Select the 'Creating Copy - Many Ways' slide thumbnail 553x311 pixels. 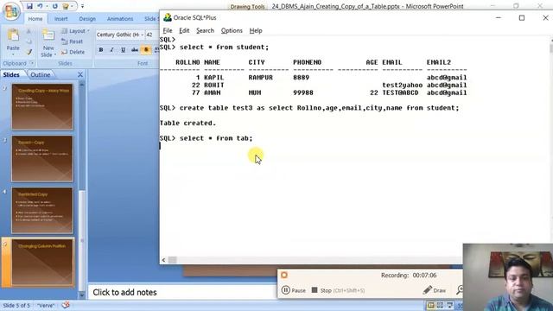click(42, 107)
